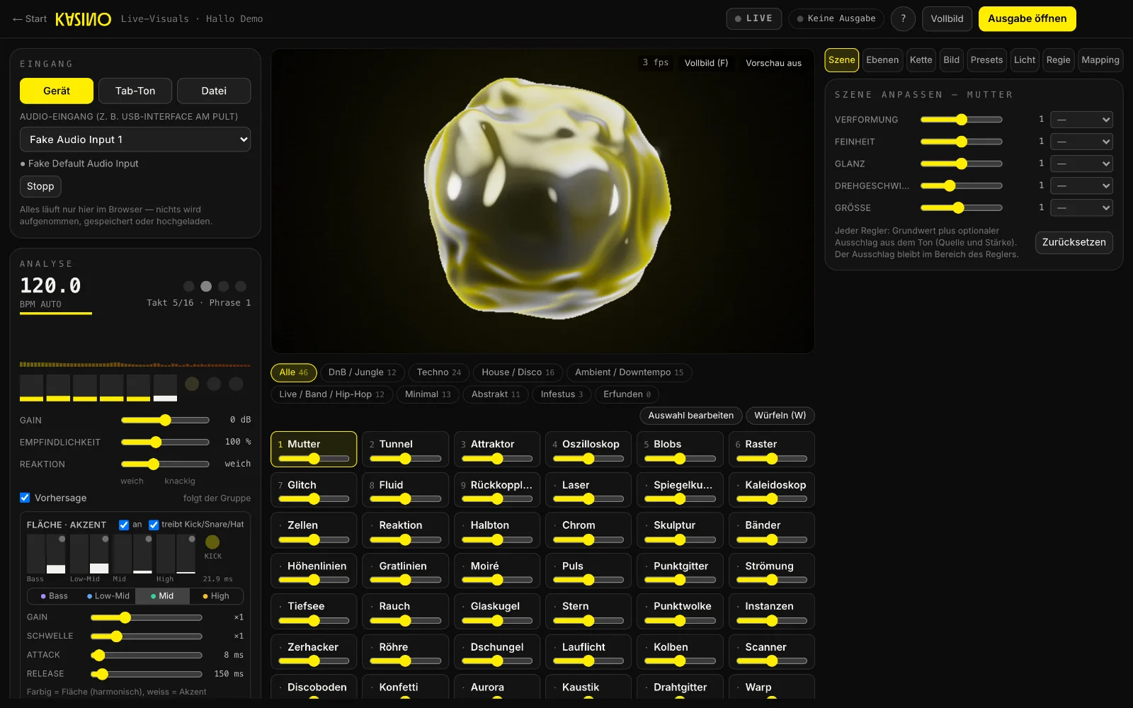Select the Gerät input source
This screenshot has height=708, width=1133.
click(57, 91)
